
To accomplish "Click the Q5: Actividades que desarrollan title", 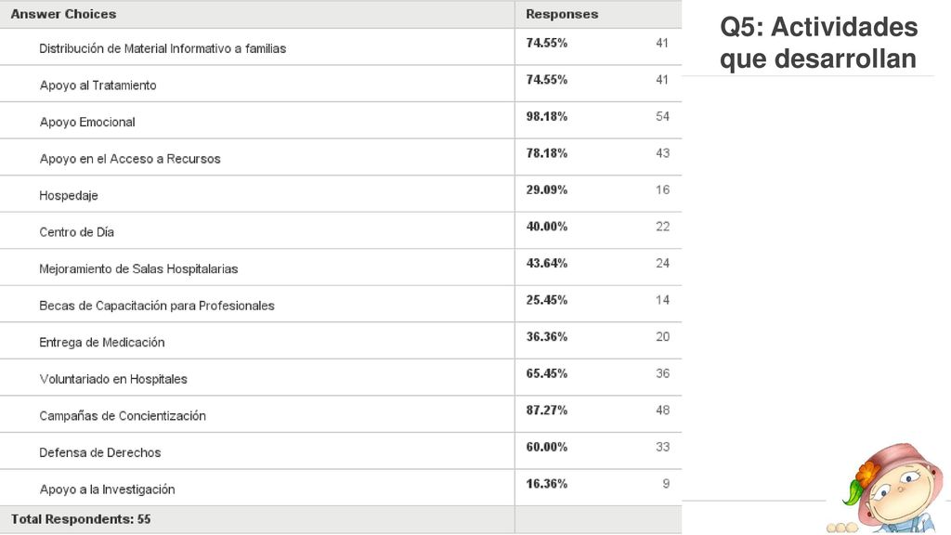I will tap(819, 43).
